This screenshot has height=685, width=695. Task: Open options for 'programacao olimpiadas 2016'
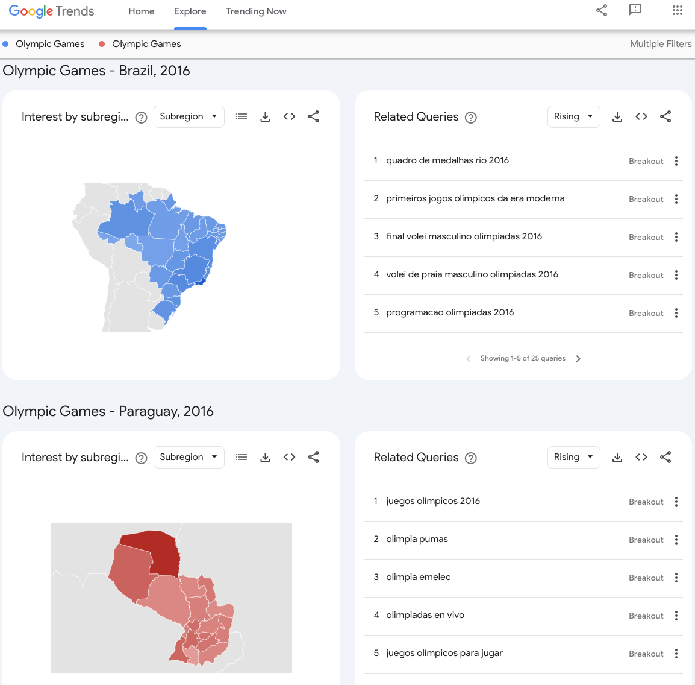676,313
